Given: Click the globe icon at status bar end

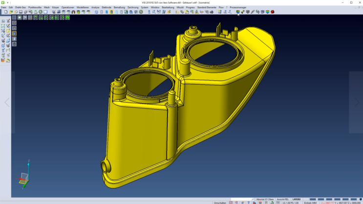Looking at the screenshot, I should click(361, 199).
